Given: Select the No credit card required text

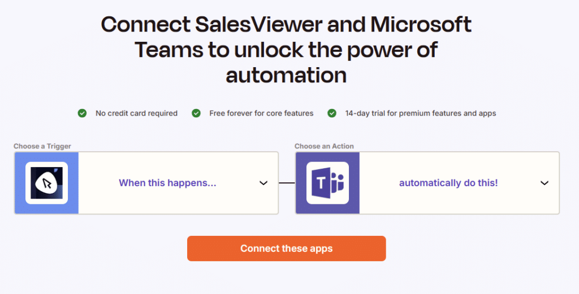Looking at the screenshot, I should pyautogui.click(x=137, y=113).
